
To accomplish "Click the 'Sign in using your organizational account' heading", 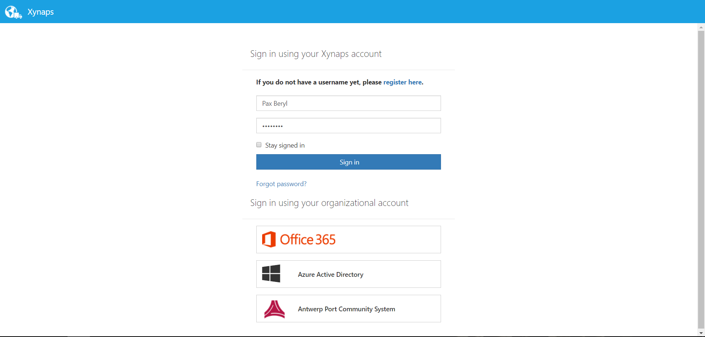I will 329,203.
